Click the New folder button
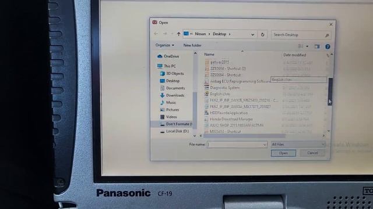Image resolution: width=373 pixels, height=209 pixels. coord(192,45)
